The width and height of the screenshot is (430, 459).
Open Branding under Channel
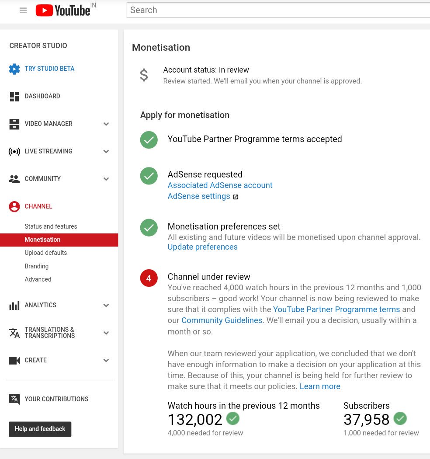(x=37, y=266)
